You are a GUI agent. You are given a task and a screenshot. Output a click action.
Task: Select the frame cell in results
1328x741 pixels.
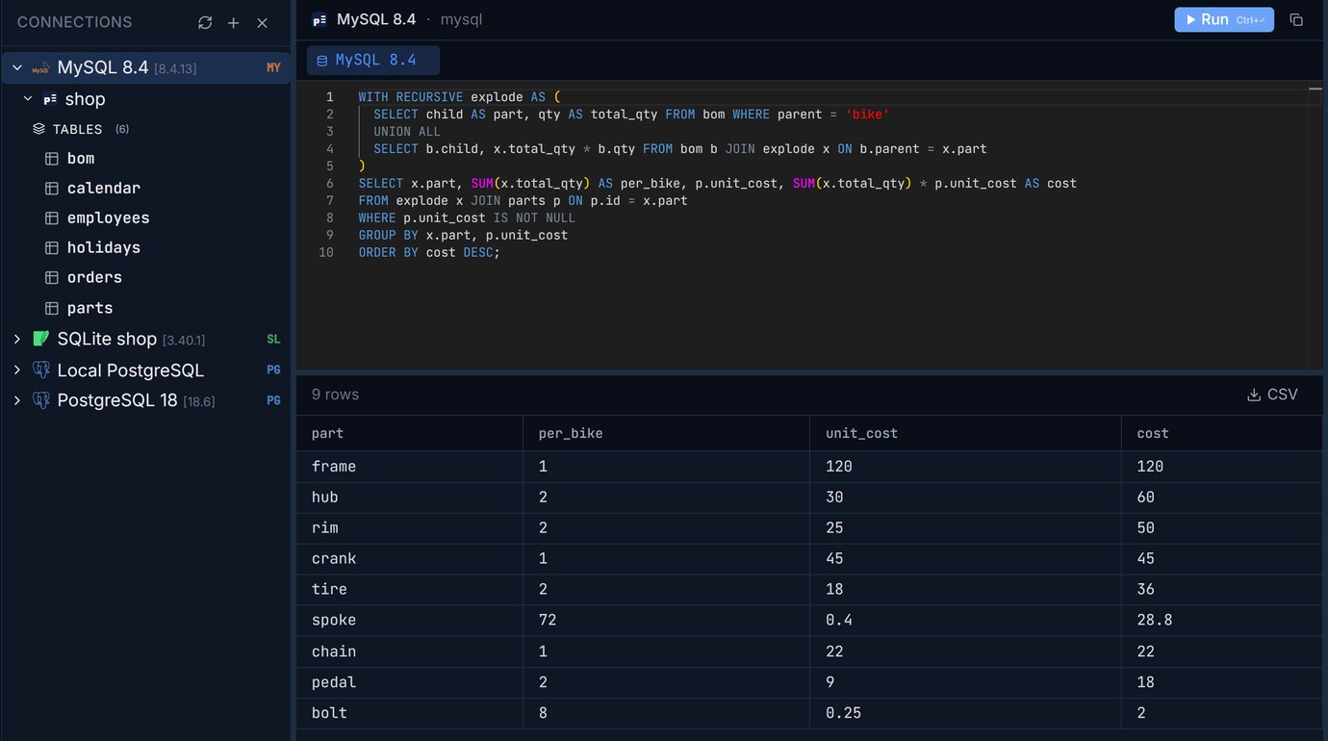coord(409,467)
